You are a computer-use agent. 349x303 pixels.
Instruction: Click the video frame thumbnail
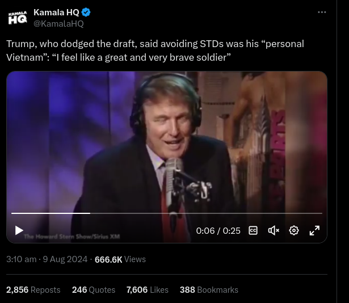coord(167,142)
